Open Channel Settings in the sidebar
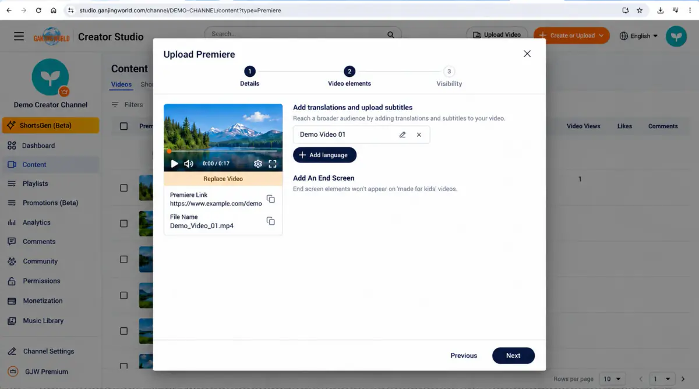 tap(50, 352)
